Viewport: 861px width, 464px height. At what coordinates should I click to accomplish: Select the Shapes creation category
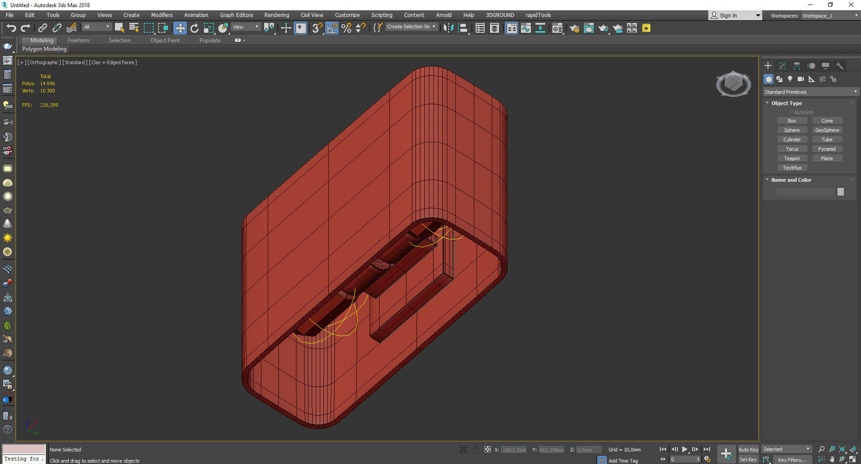coord(779,79)
